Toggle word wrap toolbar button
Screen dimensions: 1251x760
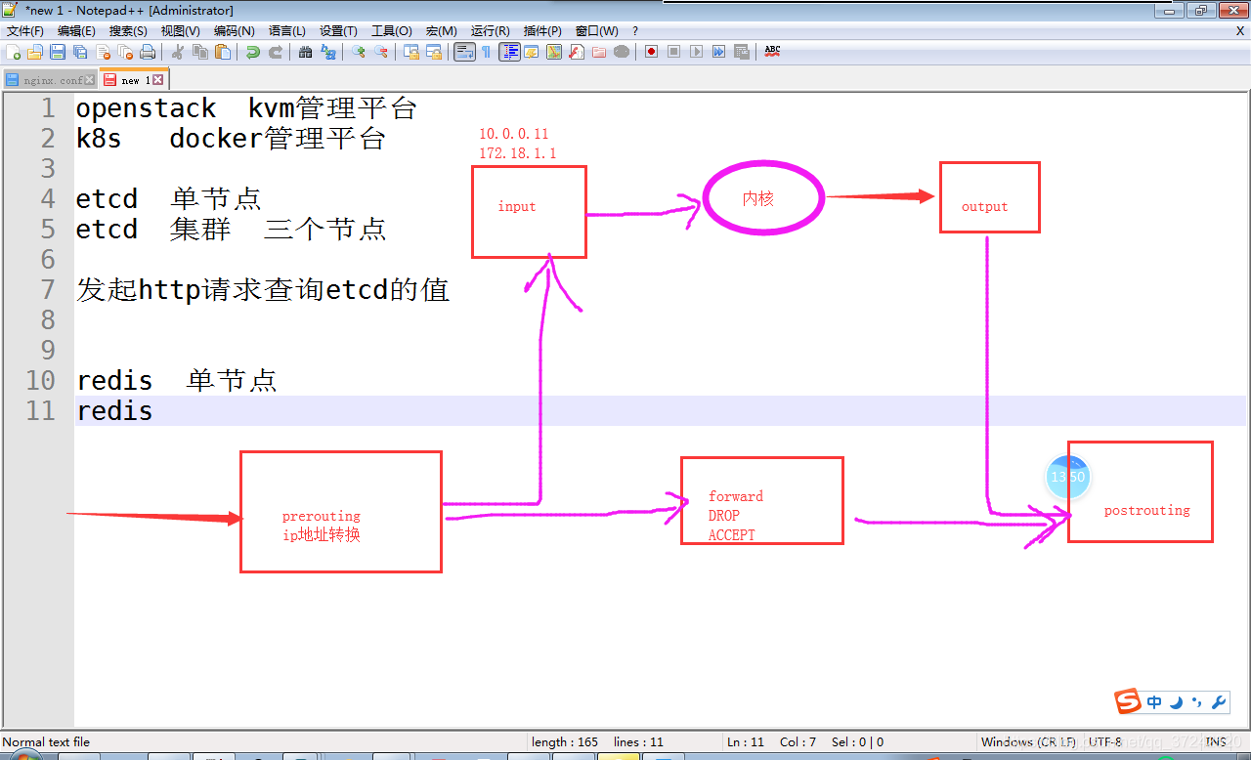pos(463,52)
